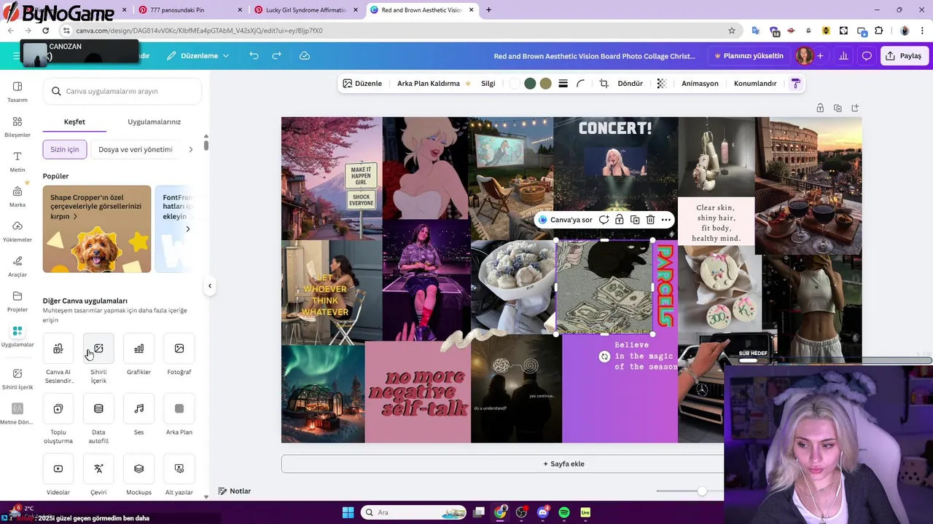
Task: Launch the Arka Plan app
Action: (x=179, y=409)
